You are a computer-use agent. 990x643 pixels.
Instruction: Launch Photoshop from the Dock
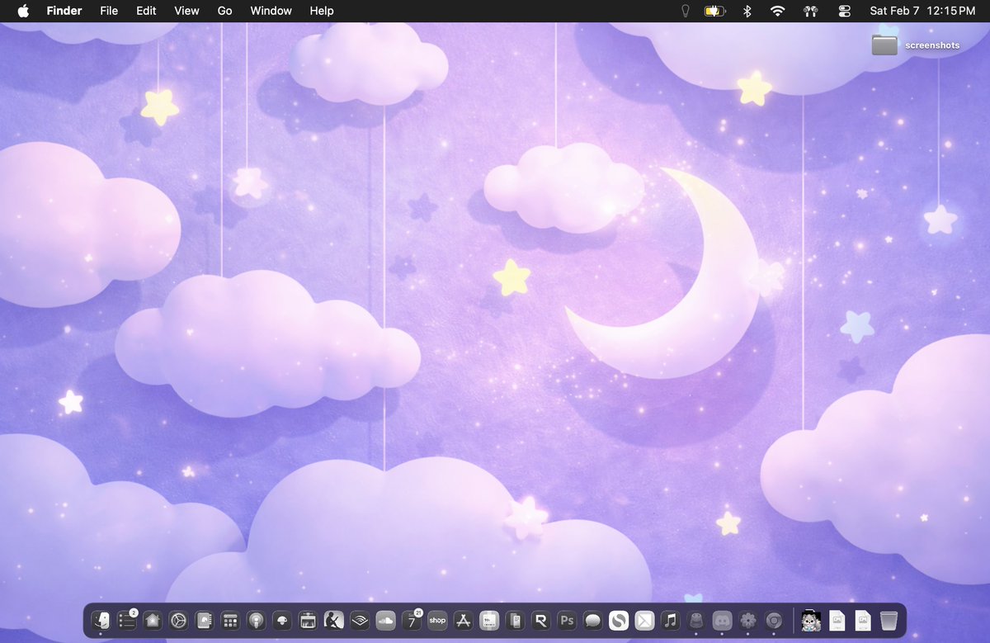567,620
